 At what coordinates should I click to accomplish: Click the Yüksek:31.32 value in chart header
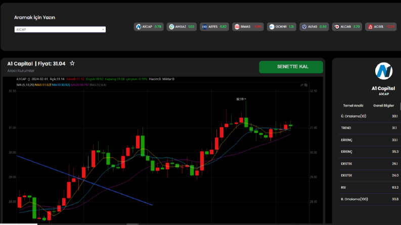pos(75,79)
